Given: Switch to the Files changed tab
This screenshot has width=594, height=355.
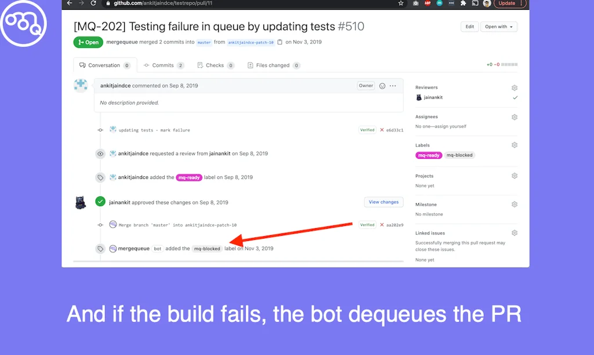Looking at the screenshot, I should coord(274,65).
